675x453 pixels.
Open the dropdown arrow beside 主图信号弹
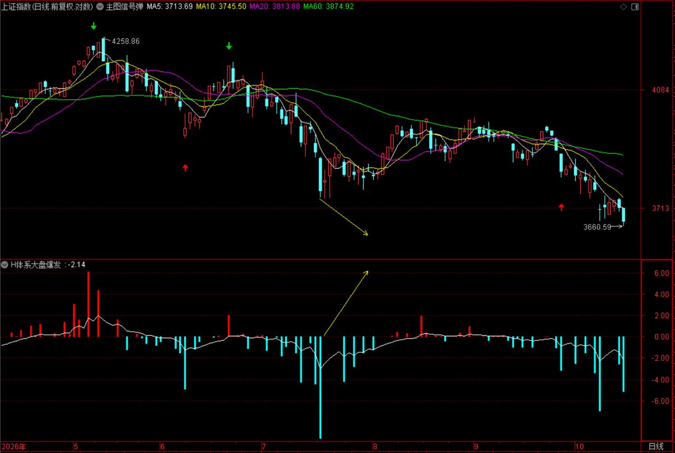coord(100,7)
